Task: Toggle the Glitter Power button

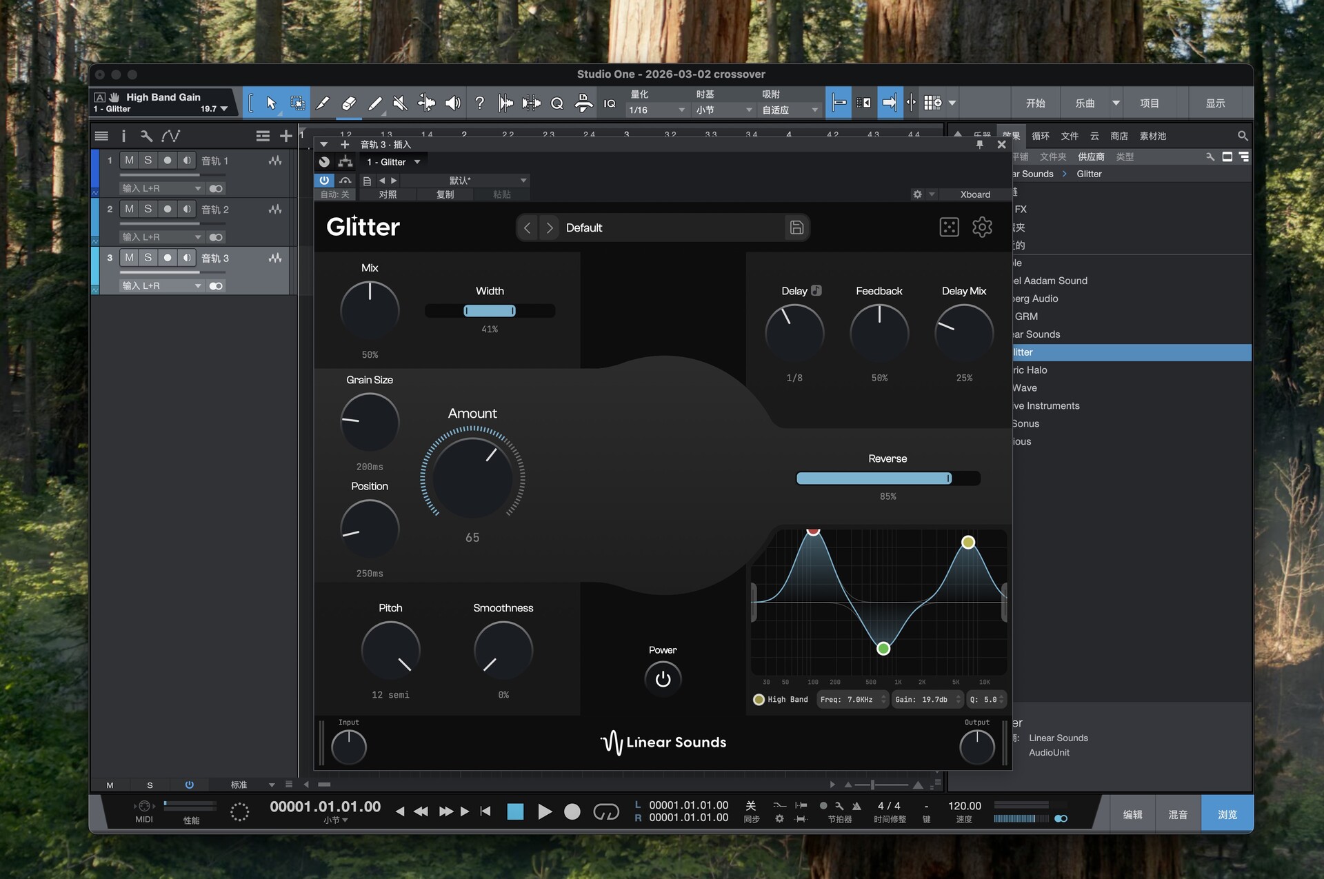Action: [x=663, y=679]
